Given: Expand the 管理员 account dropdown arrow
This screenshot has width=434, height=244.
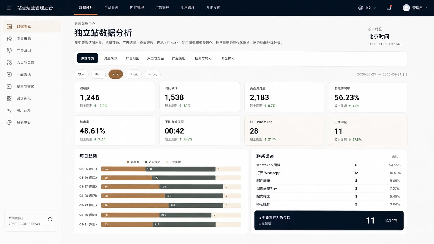Looking at the screenshot, I should click(426, 8).
